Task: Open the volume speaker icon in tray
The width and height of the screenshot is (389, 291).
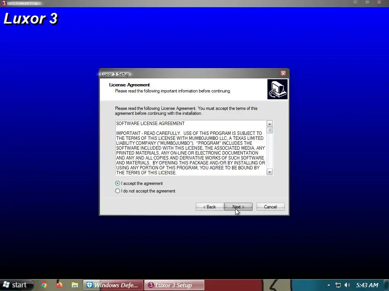Action: pyautogui.click(x=347, y=285)
